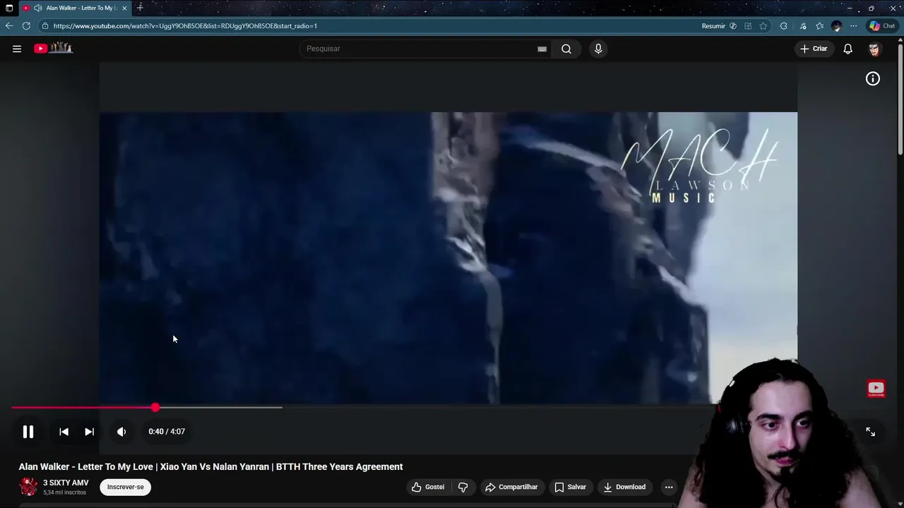Open the Copilot Chat button
The image size is (904, 508).
[x=882, y=26]
